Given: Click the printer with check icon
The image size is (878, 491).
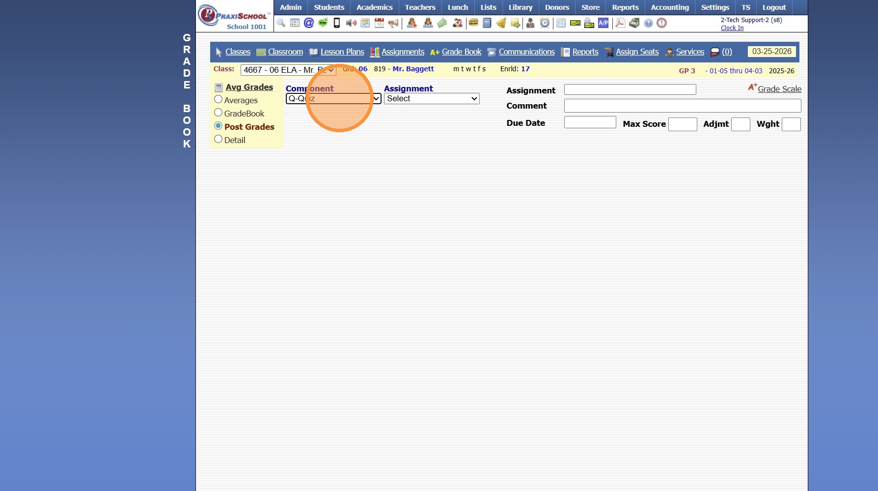Looking at the screenshot, I should point(589,23).
